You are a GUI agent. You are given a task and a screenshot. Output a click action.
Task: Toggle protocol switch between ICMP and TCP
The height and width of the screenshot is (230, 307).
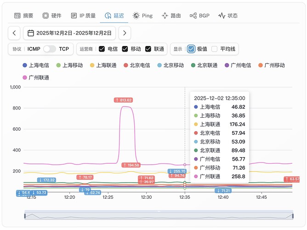tap(50, 49)
